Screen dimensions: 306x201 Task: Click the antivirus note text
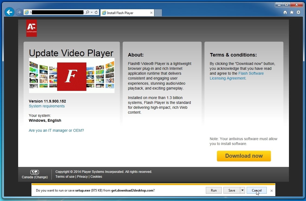coord(243,141)
